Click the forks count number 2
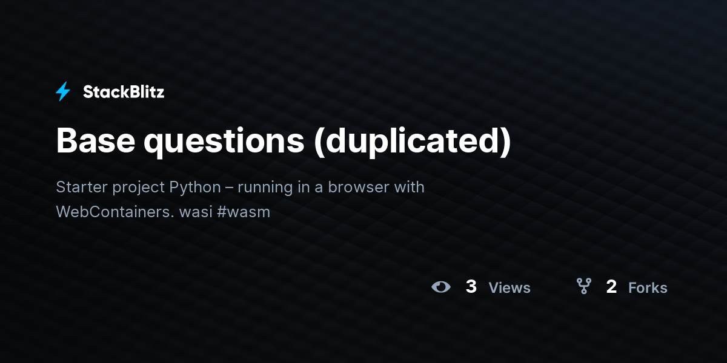This screenshot has width=727, height=363. click(x=611, y=287)
